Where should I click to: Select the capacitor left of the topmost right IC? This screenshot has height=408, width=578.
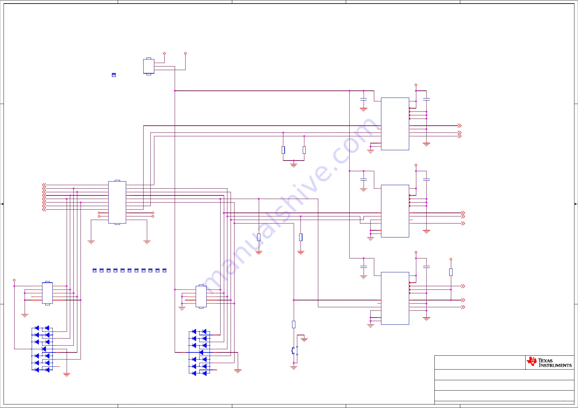pyautogui.click(x=364, y=99)
